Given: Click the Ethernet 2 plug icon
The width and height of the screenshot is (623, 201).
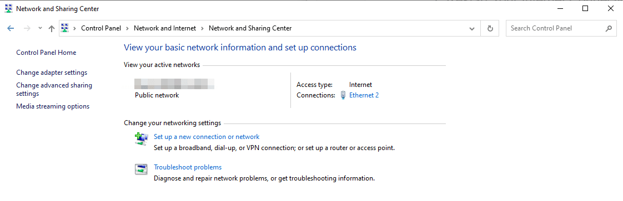Looking at the screenshot, I should 343,95.
